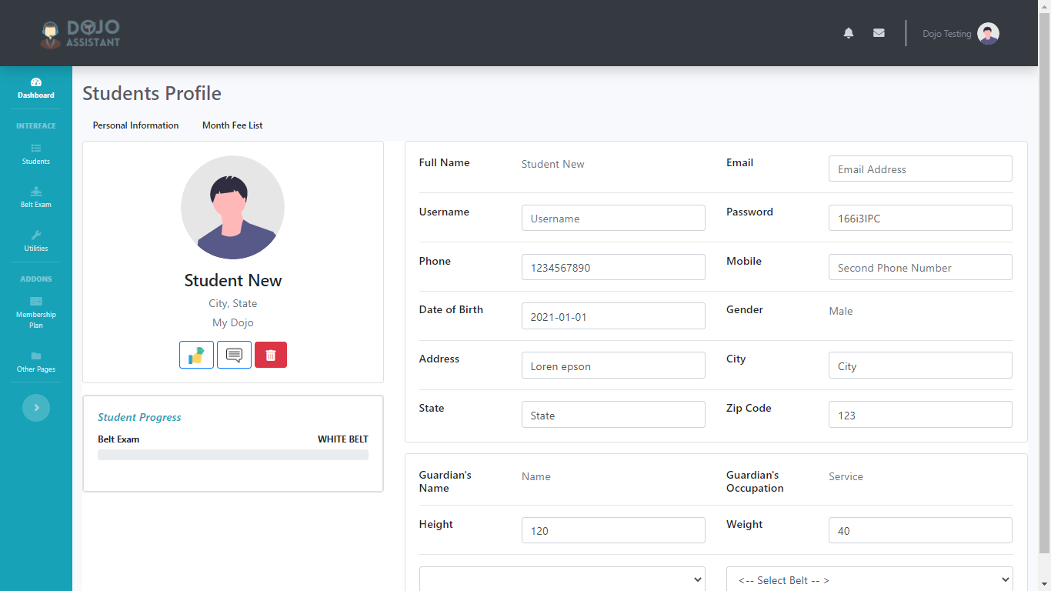Go to Dashboard in the sidebar

pos(36,88)
